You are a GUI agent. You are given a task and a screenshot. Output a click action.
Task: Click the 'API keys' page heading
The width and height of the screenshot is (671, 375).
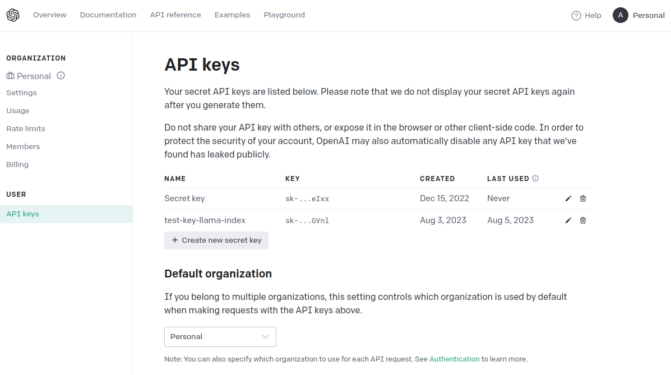click(202, 65)
